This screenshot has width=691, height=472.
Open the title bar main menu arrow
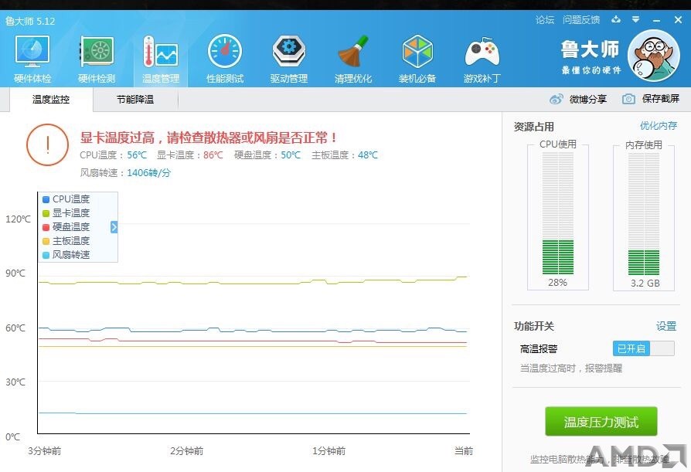pos(635,19)
